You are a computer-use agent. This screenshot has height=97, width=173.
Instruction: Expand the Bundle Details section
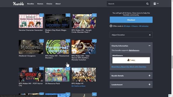click(131, 76)
